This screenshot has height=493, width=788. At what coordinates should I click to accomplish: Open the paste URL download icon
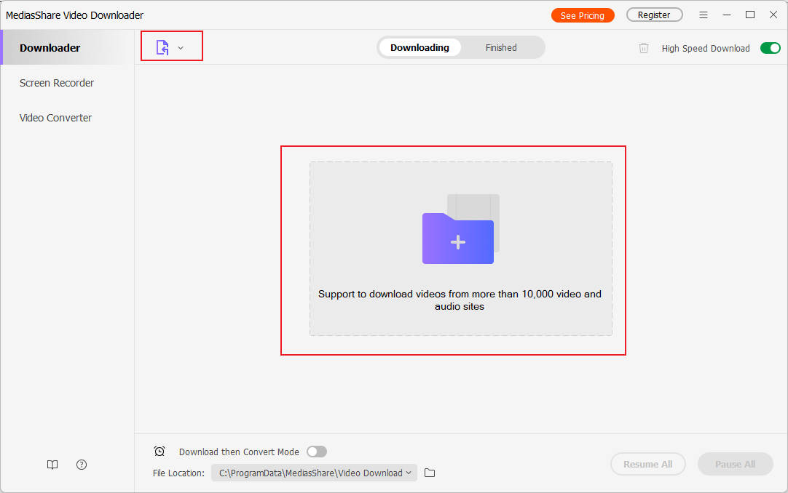coord(163,46)
